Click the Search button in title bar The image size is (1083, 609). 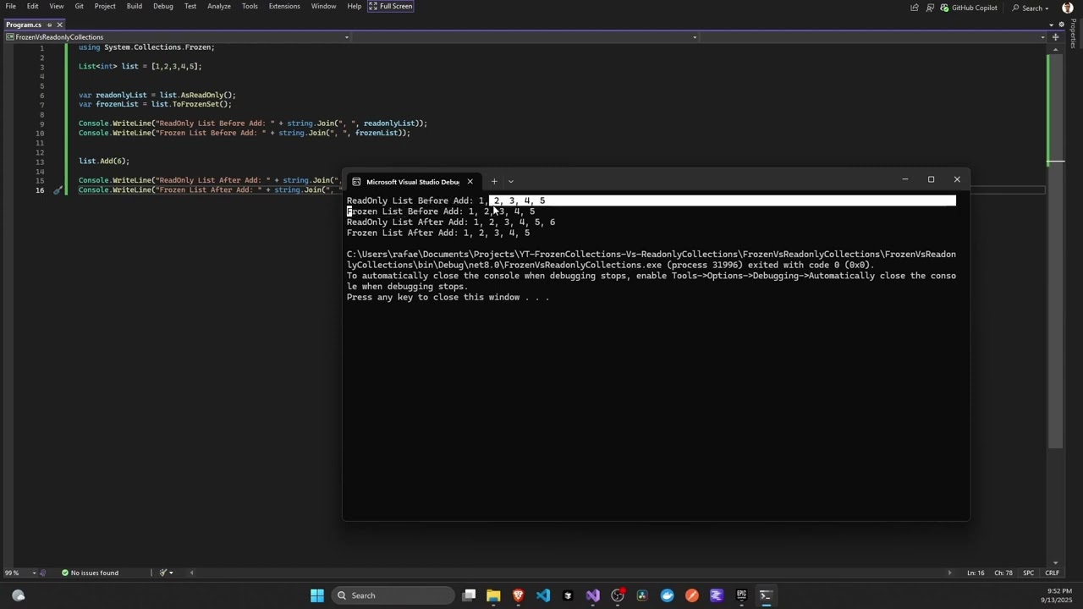[1030, 8]
